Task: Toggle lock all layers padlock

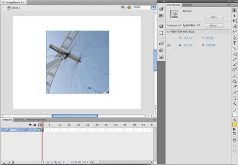Action: point(35,125)
